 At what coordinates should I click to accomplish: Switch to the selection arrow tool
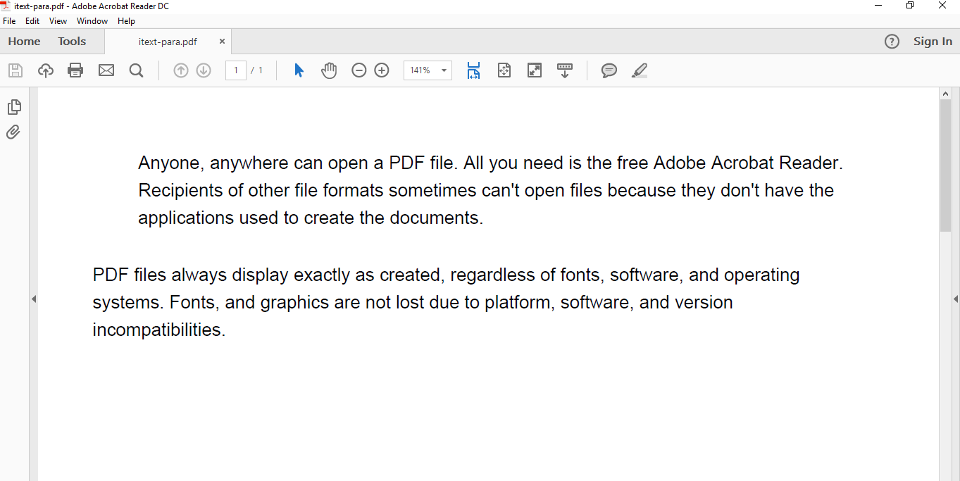click(298, 70)
